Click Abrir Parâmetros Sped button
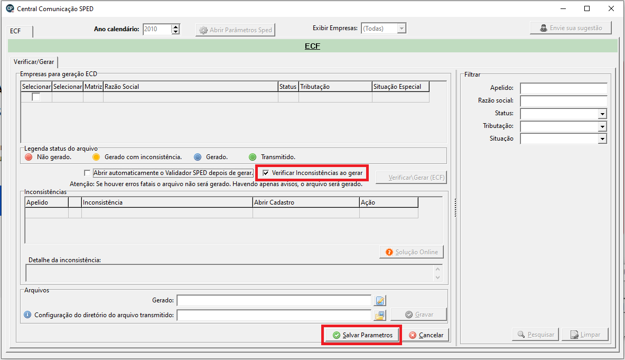The width and height of the screenshot is (625, 360). pos(235,30)
